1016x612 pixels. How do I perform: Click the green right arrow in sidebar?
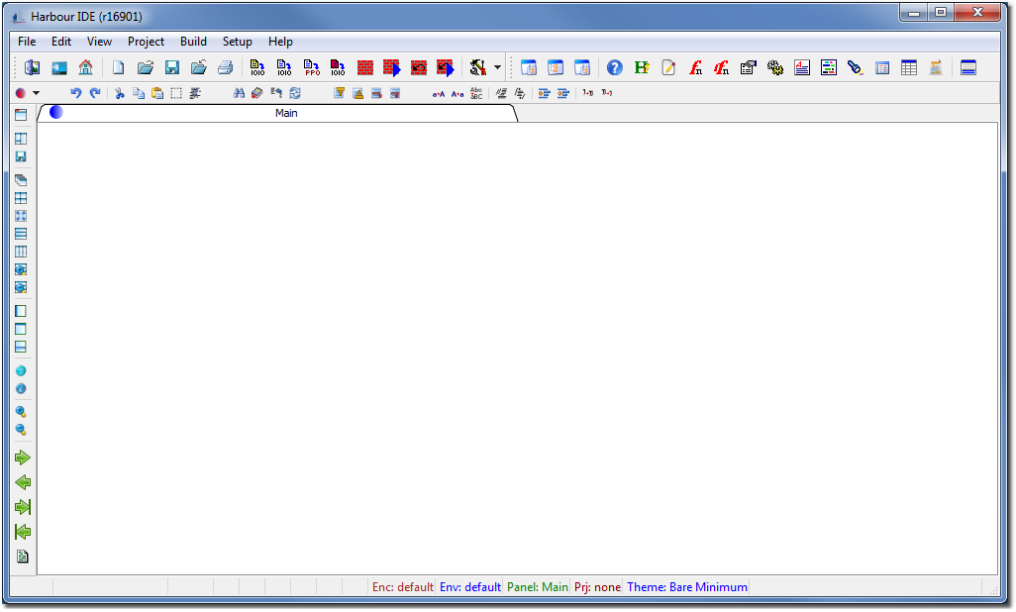pos(22,458)
